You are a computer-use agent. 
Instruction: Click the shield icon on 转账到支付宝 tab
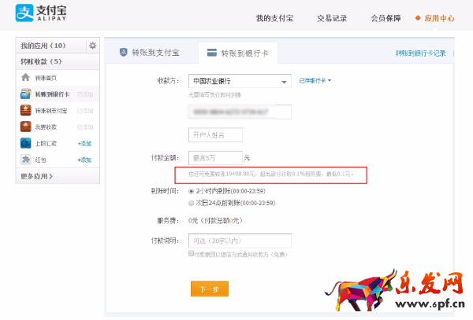[x=124, y=53]
